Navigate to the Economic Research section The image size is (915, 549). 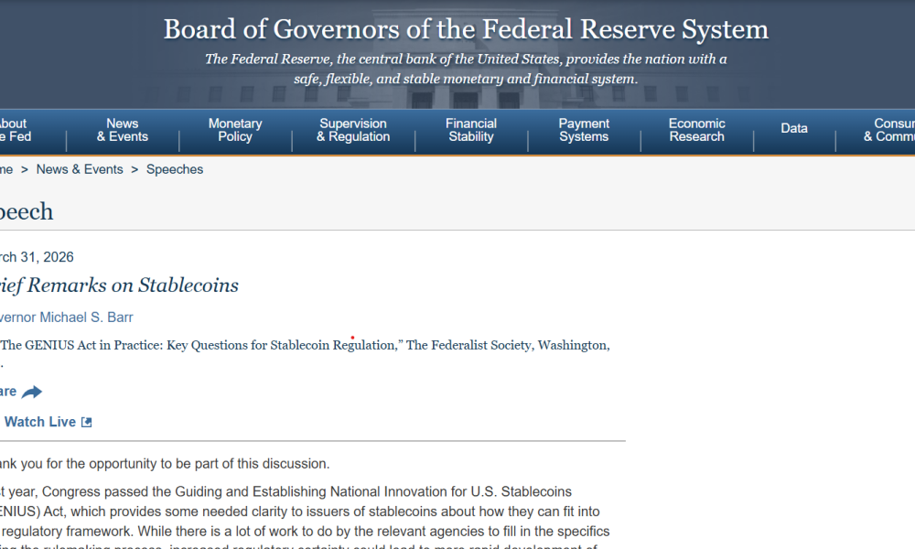coord(696,129)
